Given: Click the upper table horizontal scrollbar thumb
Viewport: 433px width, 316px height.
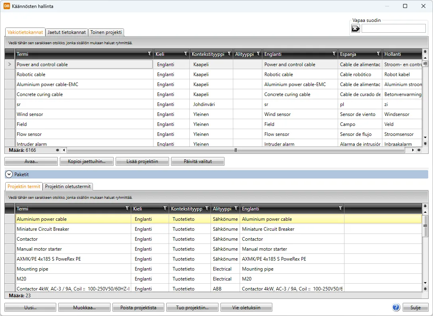Looking at the screenshot, I should (x=236, y=150).
